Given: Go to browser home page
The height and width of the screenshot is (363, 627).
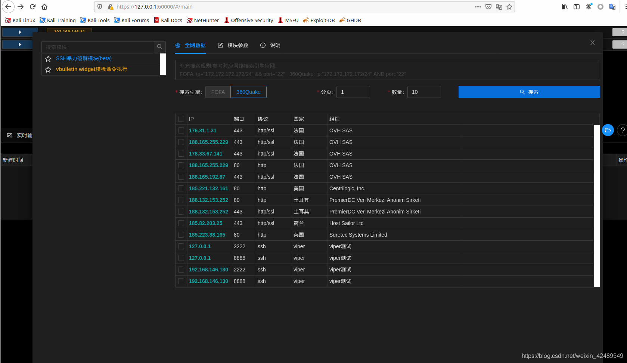Looking at the screenshot, I should pyautogui.click(x=44, y=7).
